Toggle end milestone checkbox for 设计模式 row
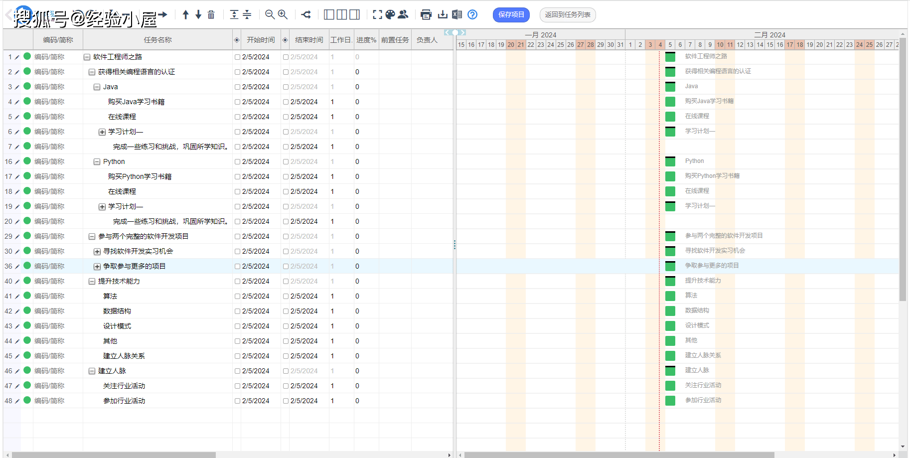Screen dimensions: 910x458 click(286, 326)
